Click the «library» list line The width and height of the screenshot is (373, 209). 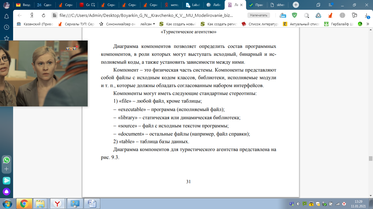[177, 118]
